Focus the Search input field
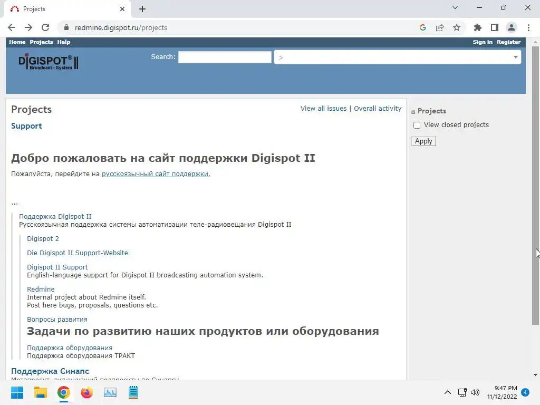Viewport: 540px width, 405px height. (x=225, y=57)
